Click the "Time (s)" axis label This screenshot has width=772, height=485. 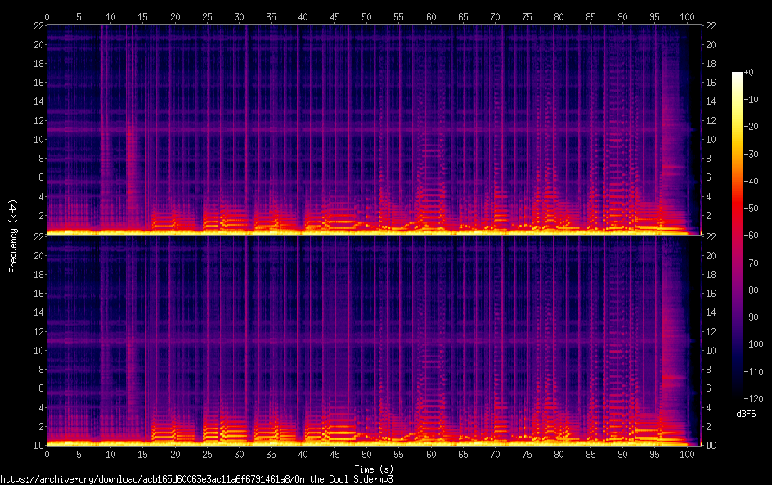[x=374, y=469]
